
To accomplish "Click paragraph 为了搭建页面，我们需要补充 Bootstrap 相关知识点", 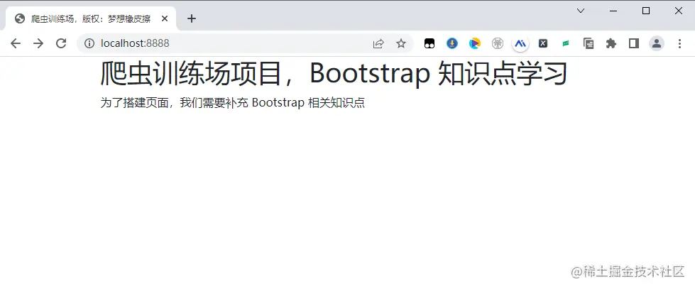I will pyautogui.click(x=232, y=103).
